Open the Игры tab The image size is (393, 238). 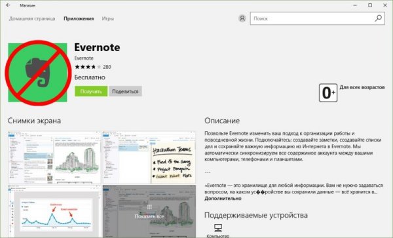tap(108, 18)
